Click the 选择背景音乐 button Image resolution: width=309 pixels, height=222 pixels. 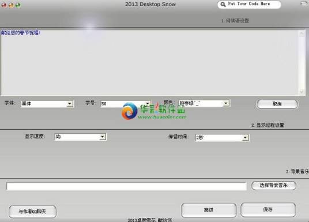[273, 185]
